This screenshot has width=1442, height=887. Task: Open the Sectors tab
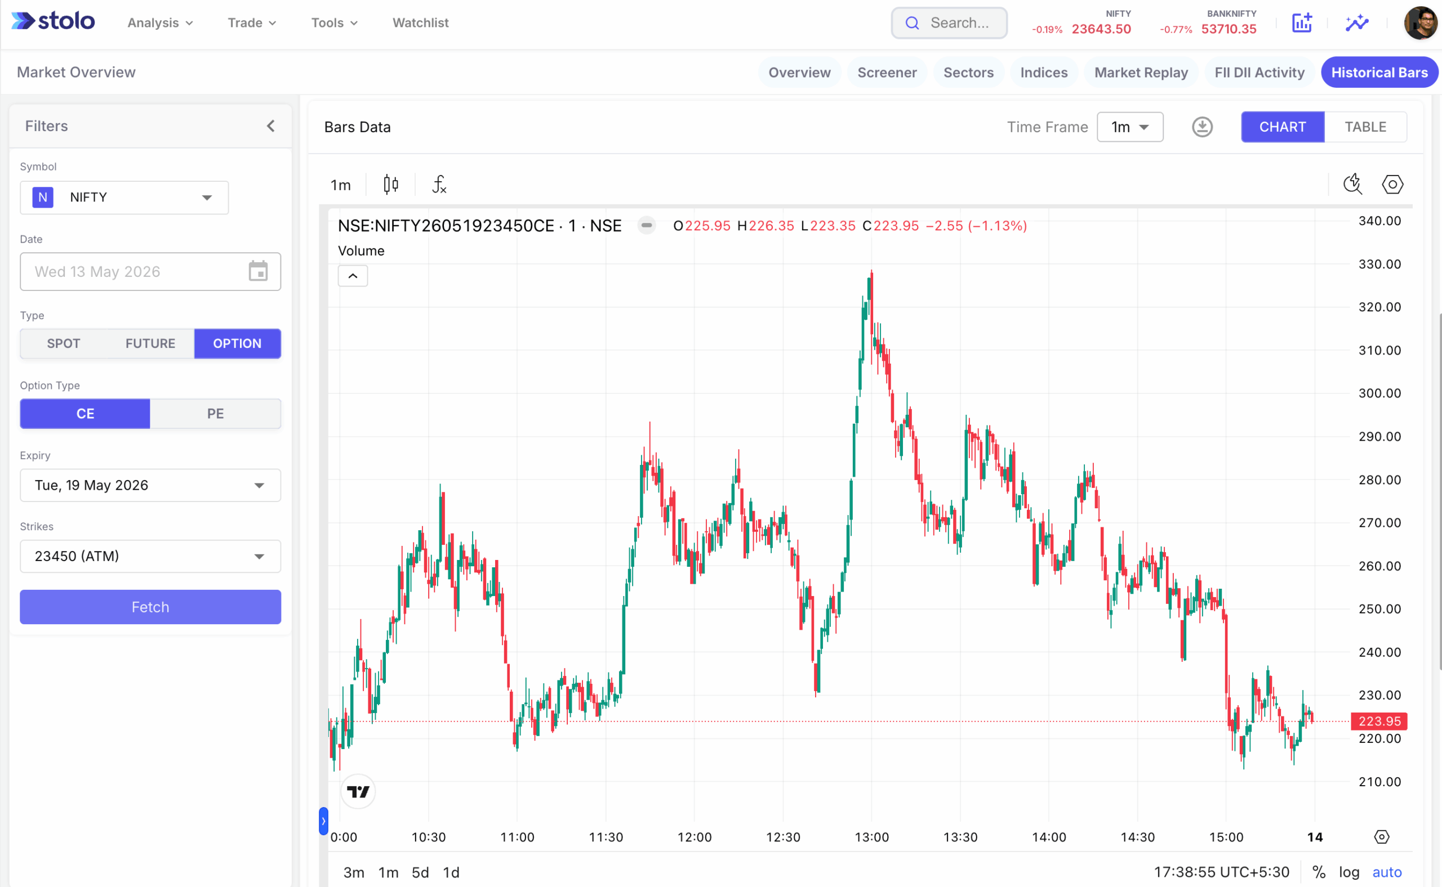click(x=968, y=72)
